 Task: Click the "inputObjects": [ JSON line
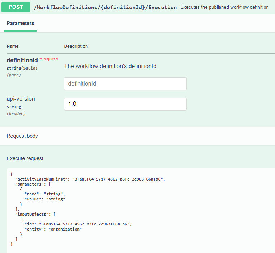pyautogui.click(x=35, y=214)
